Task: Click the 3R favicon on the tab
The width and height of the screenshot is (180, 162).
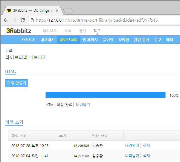Action: 9,11
